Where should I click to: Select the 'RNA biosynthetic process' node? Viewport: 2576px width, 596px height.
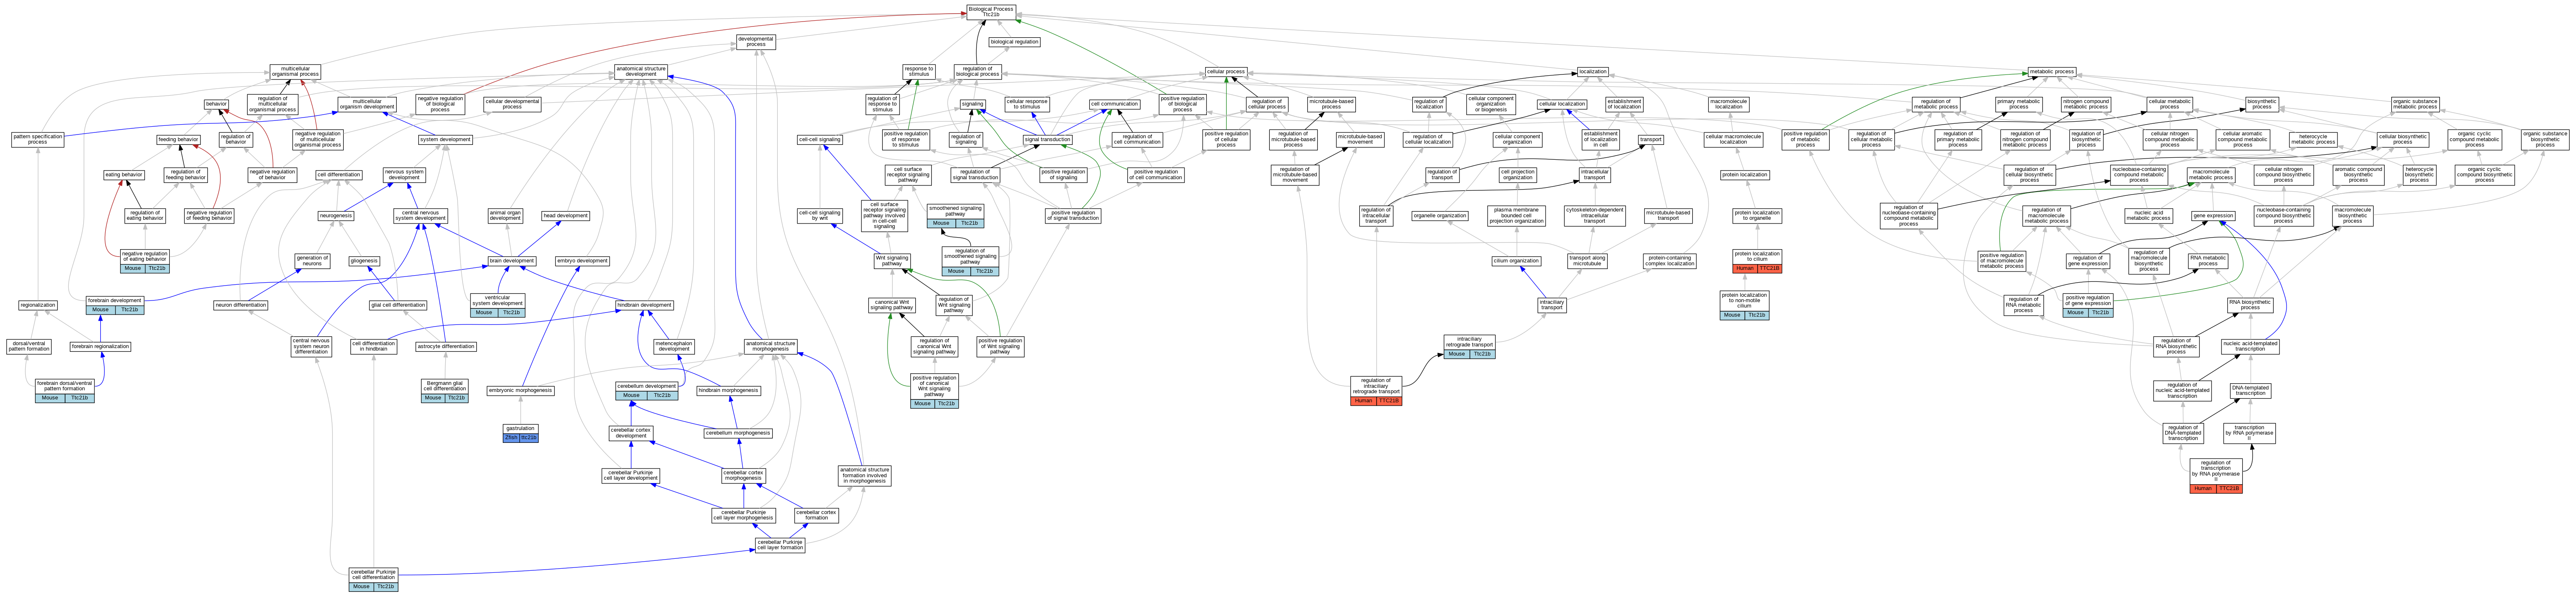tap(2250, 305)
